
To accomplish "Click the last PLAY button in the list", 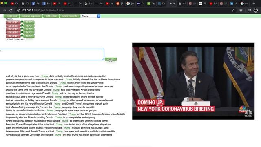I will click(x=29, y=36).
